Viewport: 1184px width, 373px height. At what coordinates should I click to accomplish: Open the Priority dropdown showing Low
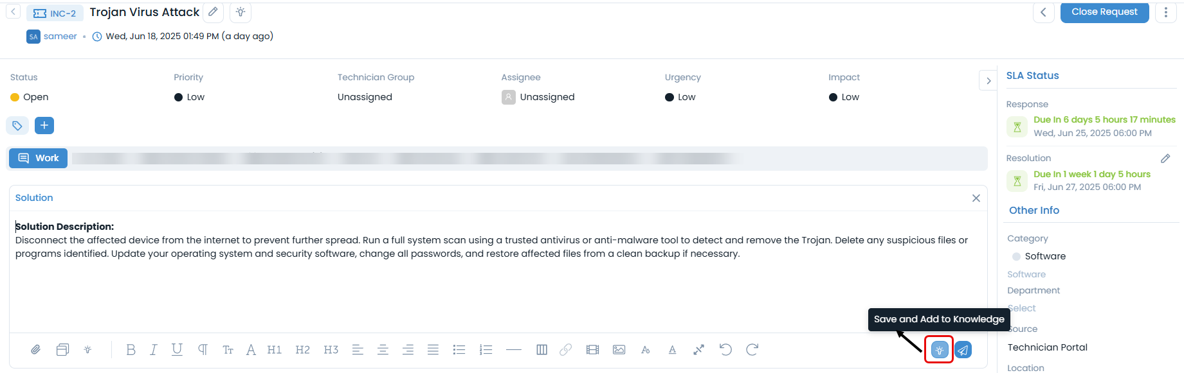[x=196, y=98]
